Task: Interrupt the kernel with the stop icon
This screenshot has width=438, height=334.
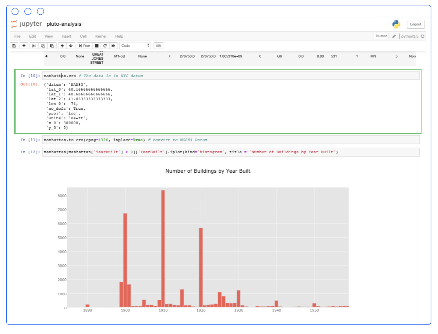Action: coord(96,45)
